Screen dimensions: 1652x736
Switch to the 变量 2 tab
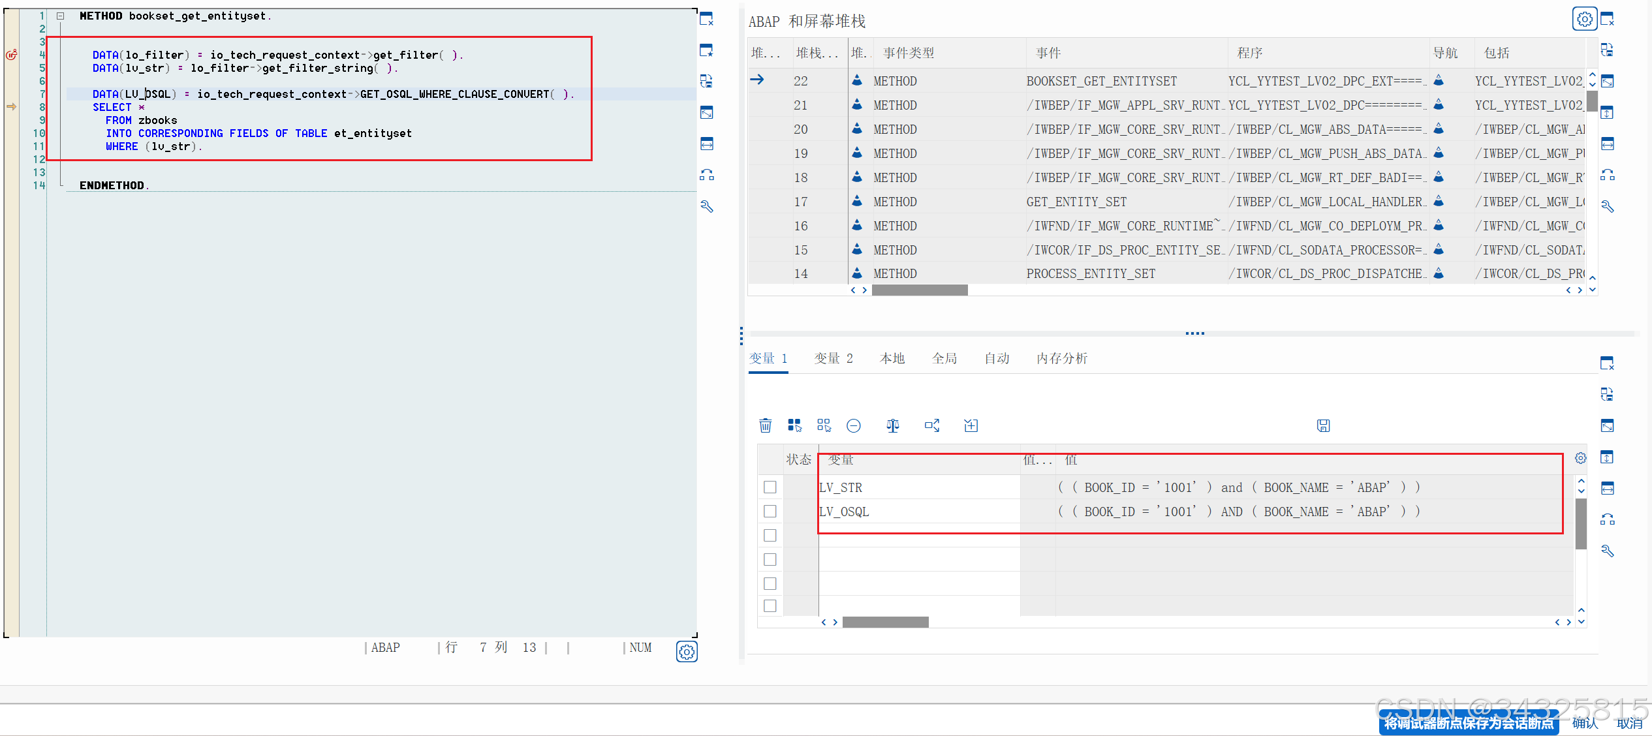tap(834, 358)
